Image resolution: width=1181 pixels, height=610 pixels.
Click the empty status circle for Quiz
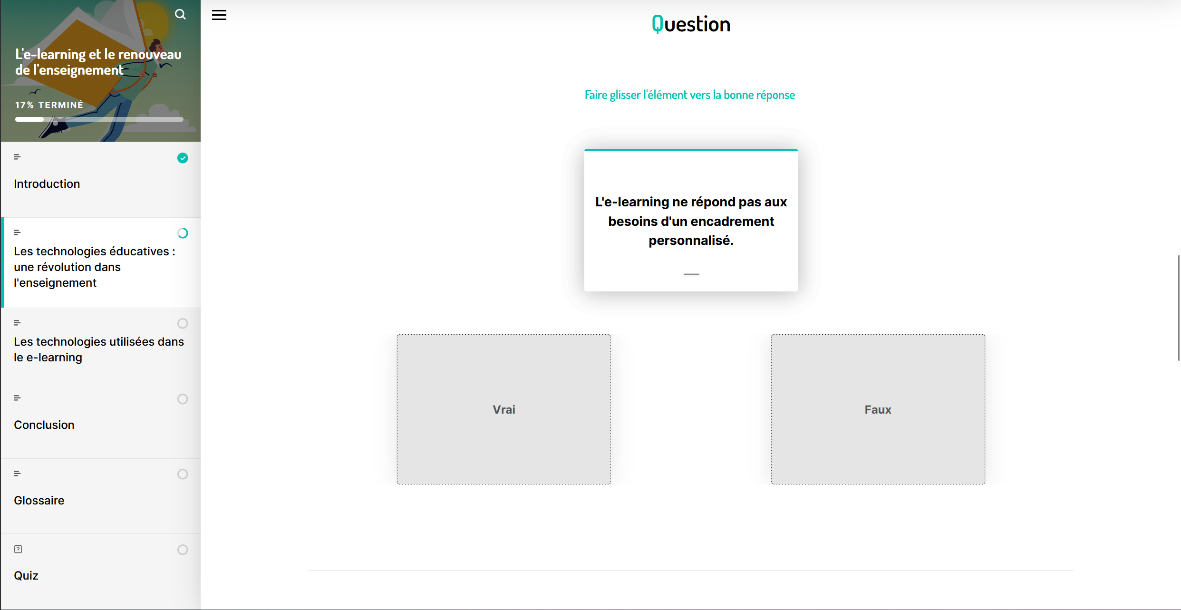click(183, 550)
